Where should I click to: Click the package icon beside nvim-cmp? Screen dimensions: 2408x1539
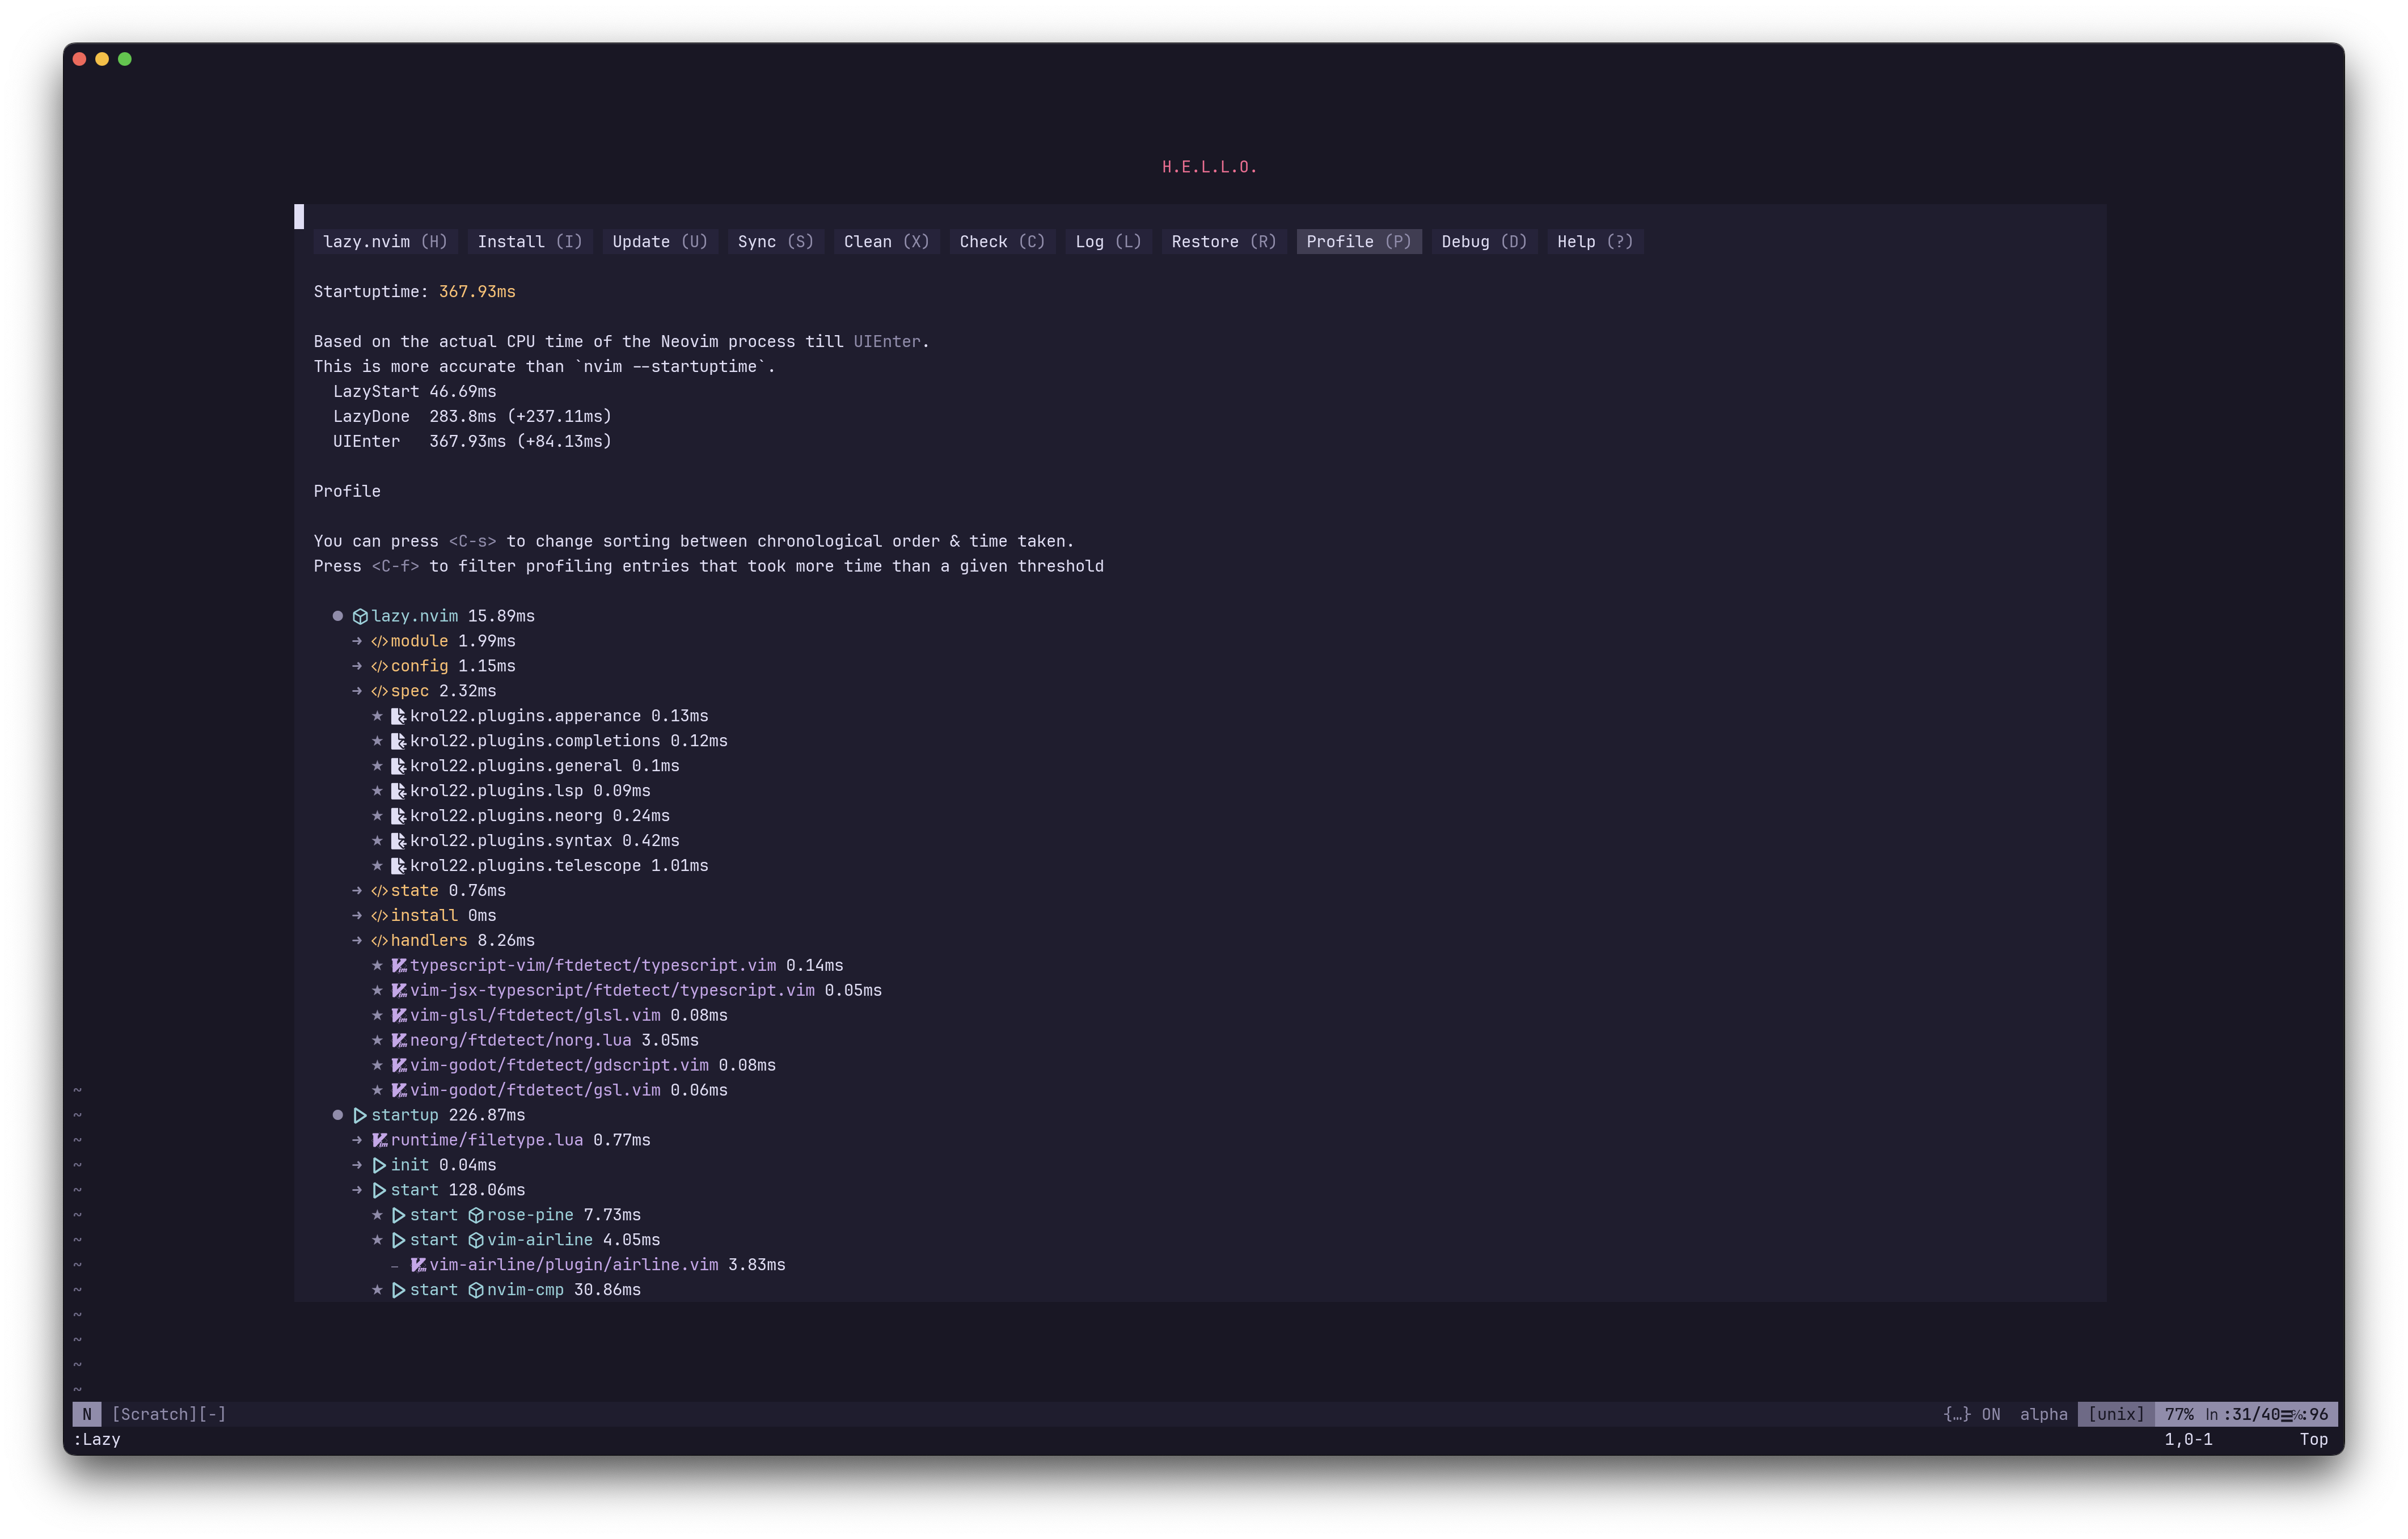pos(476,1290)
